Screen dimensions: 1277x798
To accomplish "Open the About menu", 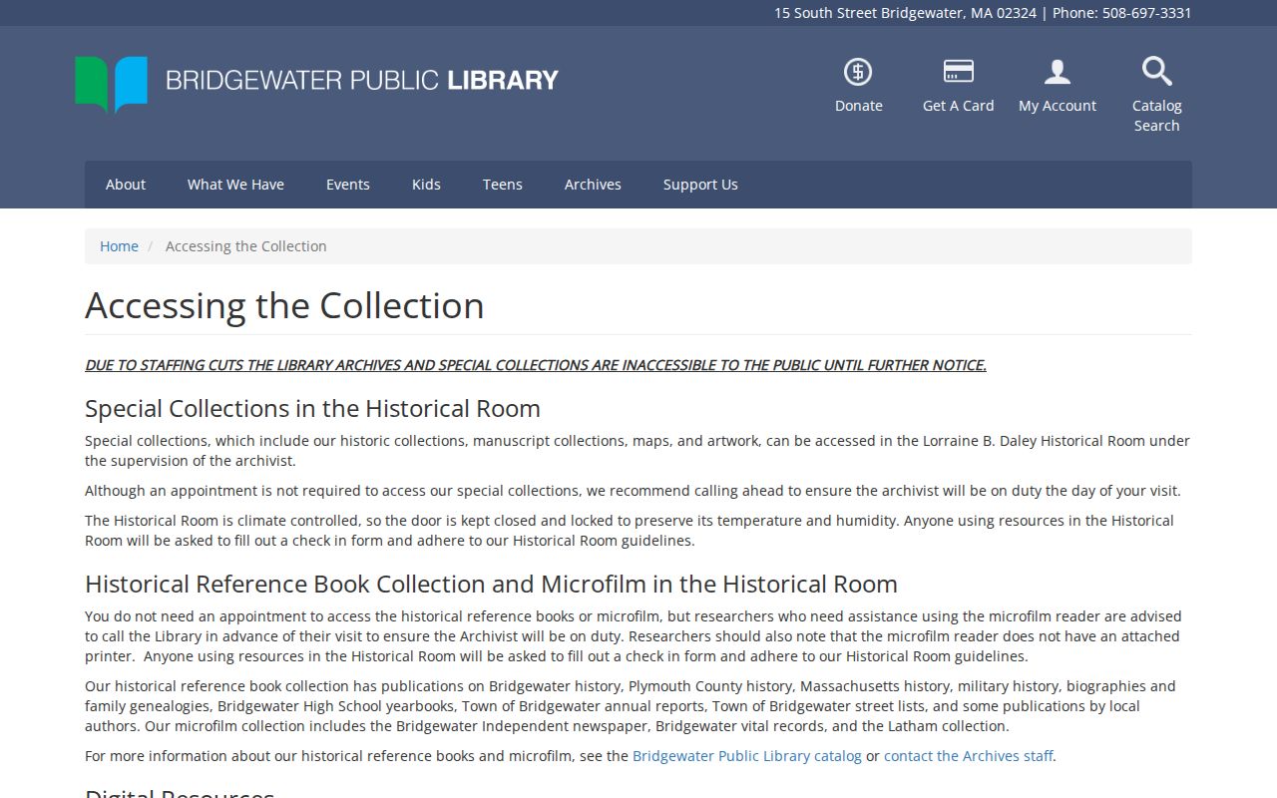I will [x=126, y=185].
